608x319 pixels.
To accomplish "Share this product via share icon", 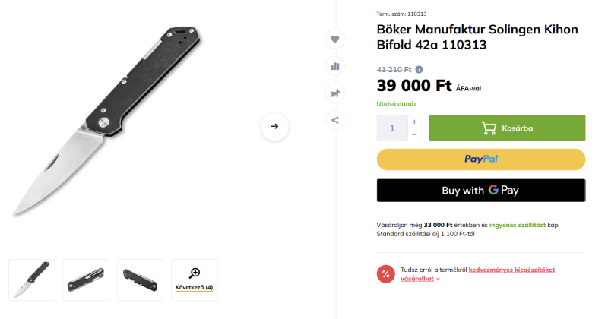I will pos(334,119).
